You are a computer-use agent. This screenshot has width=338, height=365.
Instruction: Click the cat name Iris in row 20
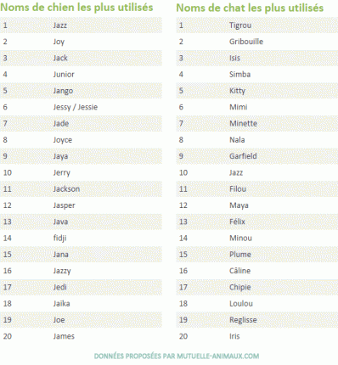point(234,336)
